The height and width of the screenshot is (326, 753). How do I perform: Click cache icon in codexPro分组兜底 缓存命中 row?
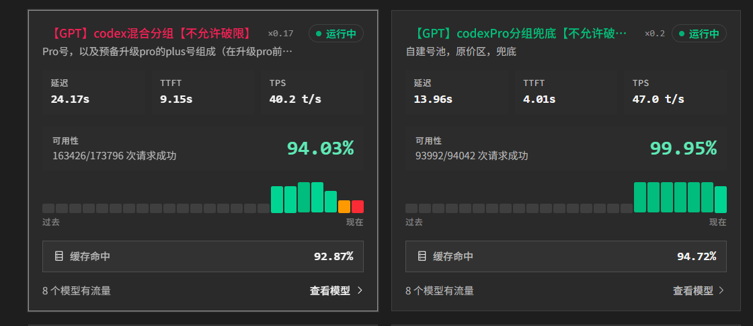coord(422,256)
